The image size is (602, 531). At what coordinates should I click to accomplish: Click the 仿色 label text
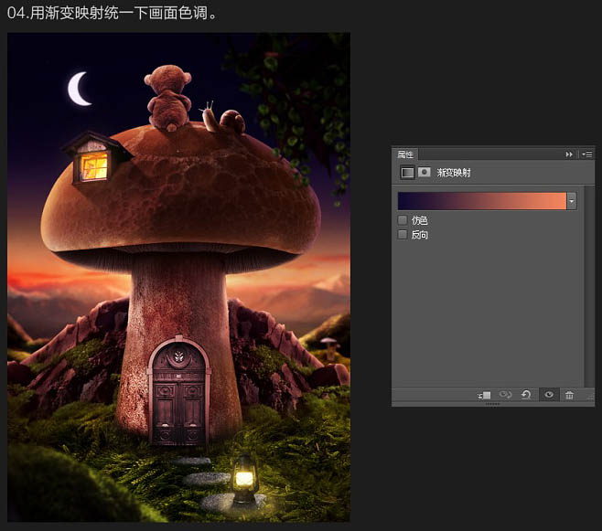pos(419,220)
